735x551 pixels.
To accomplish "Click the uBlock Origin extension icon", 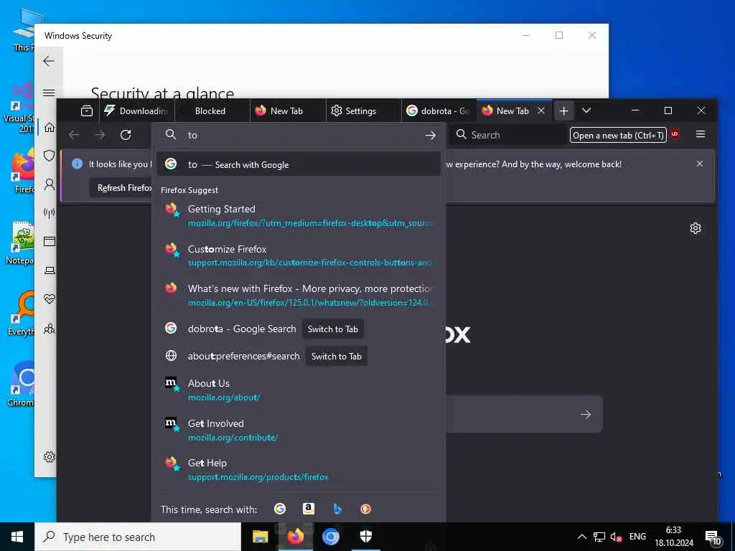I will pyautogui.click(x=675, y=134).
